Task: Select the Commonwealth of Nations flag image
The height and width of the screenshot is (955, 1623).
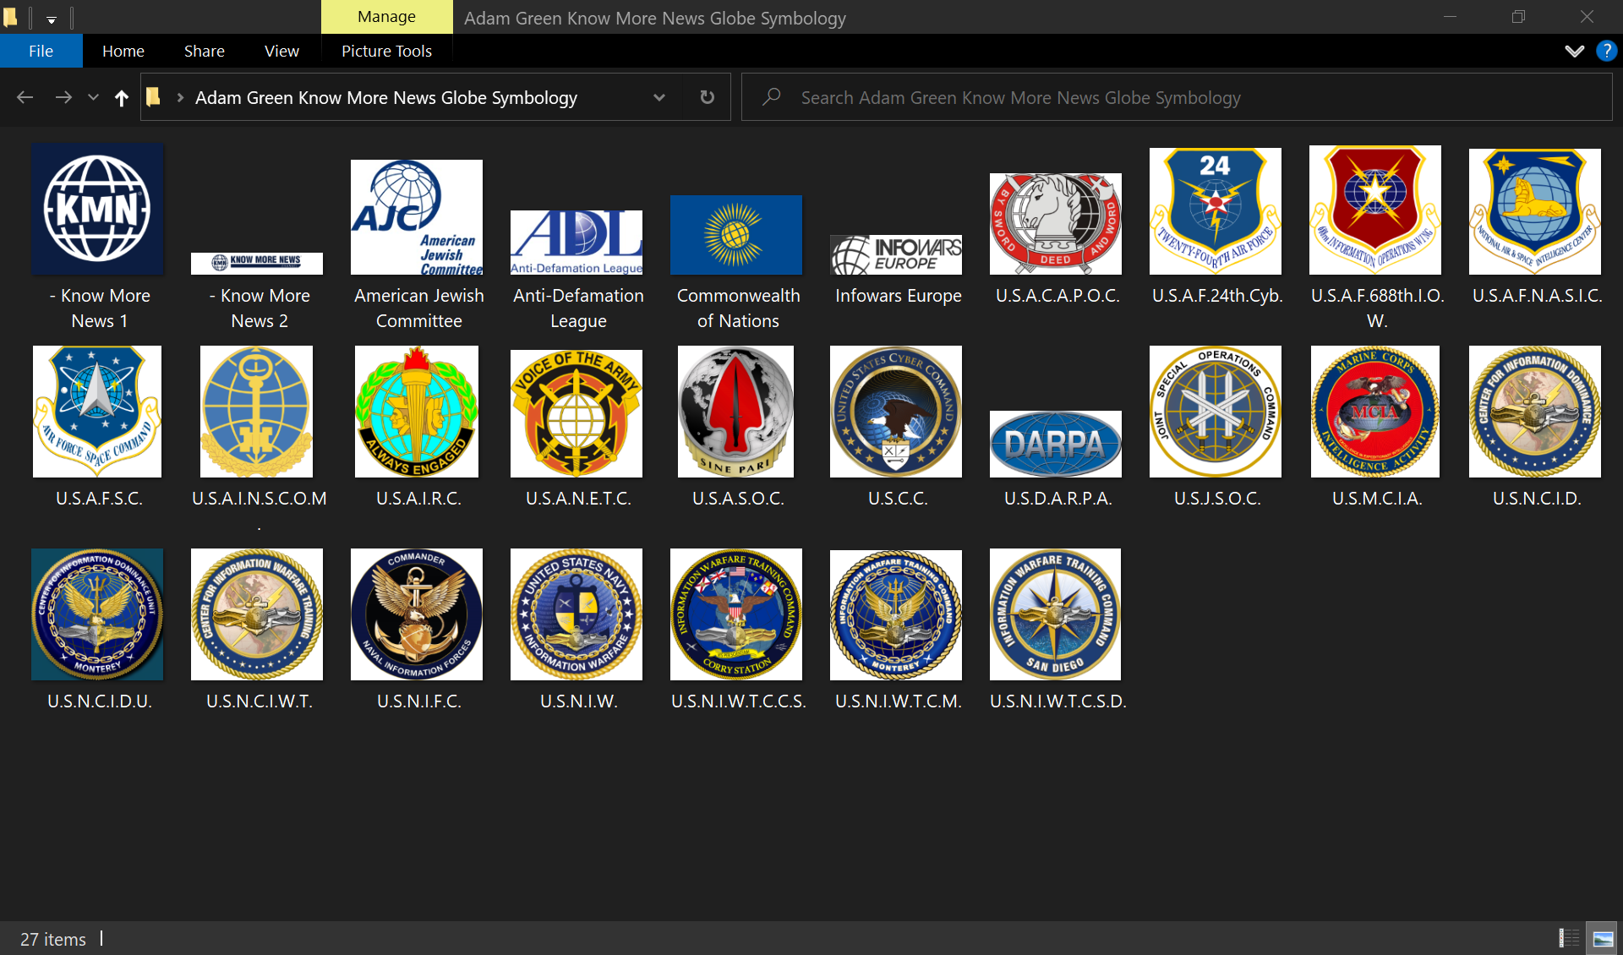Action: [x=736, y=235]
